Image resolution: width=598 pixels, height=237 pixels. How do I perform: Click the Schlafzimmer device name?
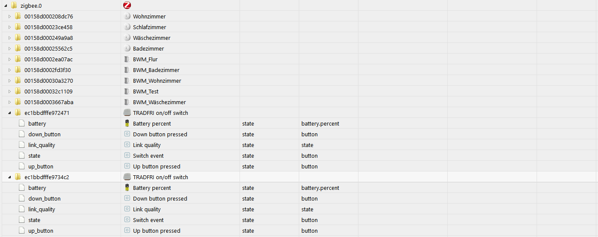click(149, 27)
